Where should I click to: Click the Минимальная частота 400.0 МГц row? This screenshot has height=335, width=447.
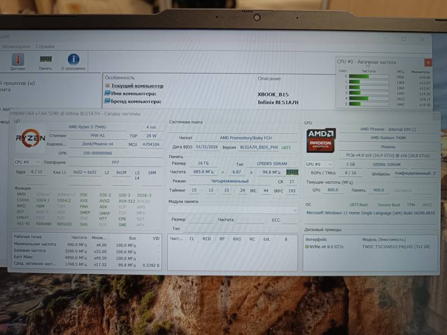click(x=86, y=245)
